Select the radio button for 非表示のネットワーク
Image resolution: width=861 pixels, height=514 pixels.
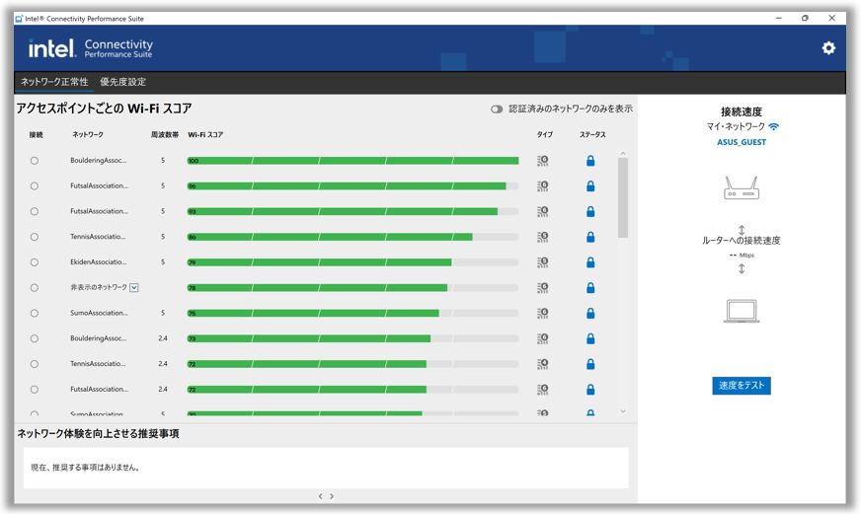(x=34, y=287)
